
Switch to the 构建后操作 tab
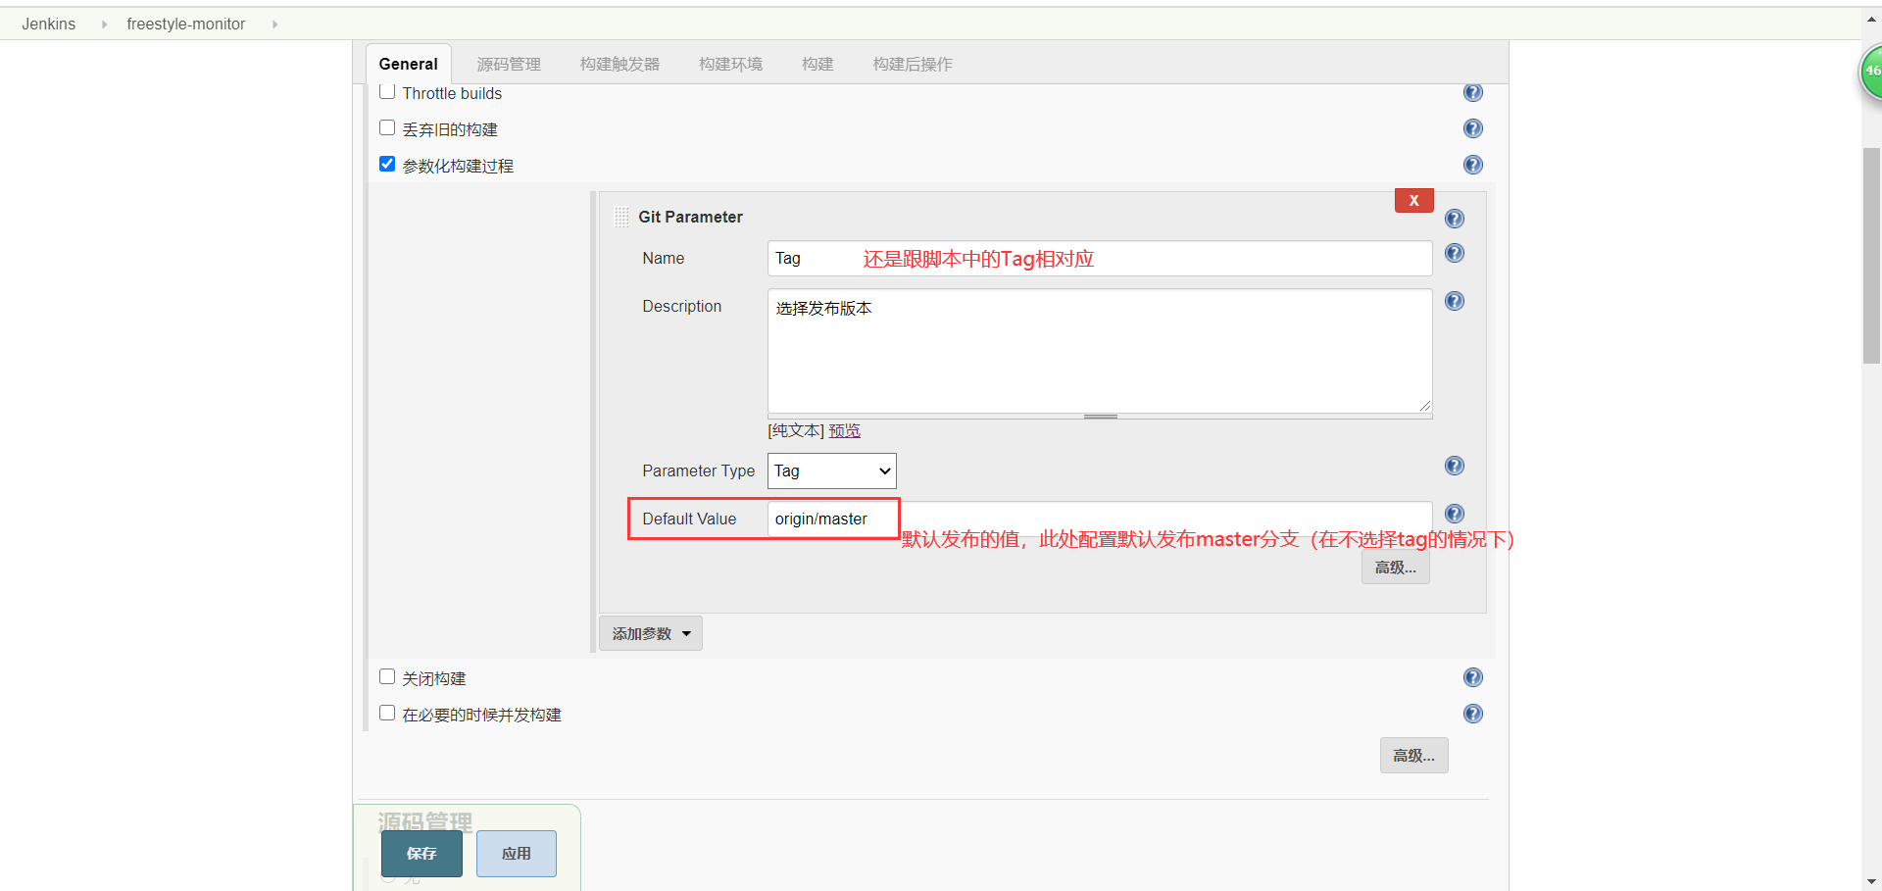point(913,64)
